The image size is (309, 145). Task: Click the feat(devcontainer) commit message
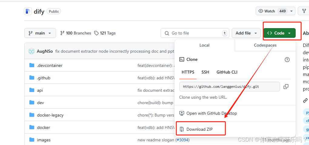coord(156,65)
